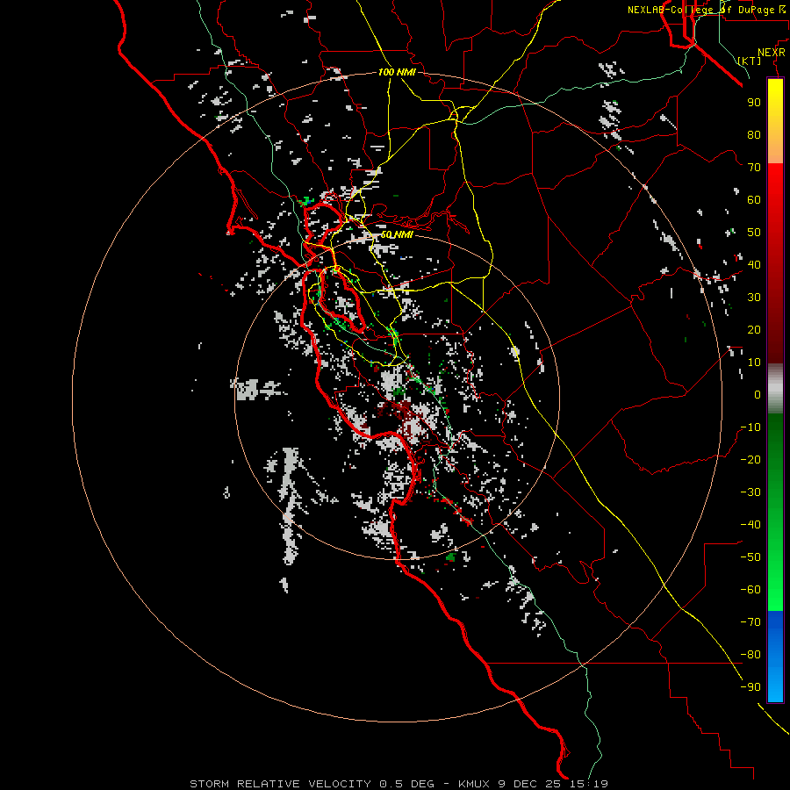Viewport: 790px width, 790px height.
Task: Click the NEXR label at top right
Action: pos(772,53)
